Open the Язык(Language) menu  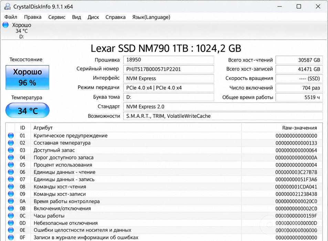pyautogui.click(x=151, y=17)
